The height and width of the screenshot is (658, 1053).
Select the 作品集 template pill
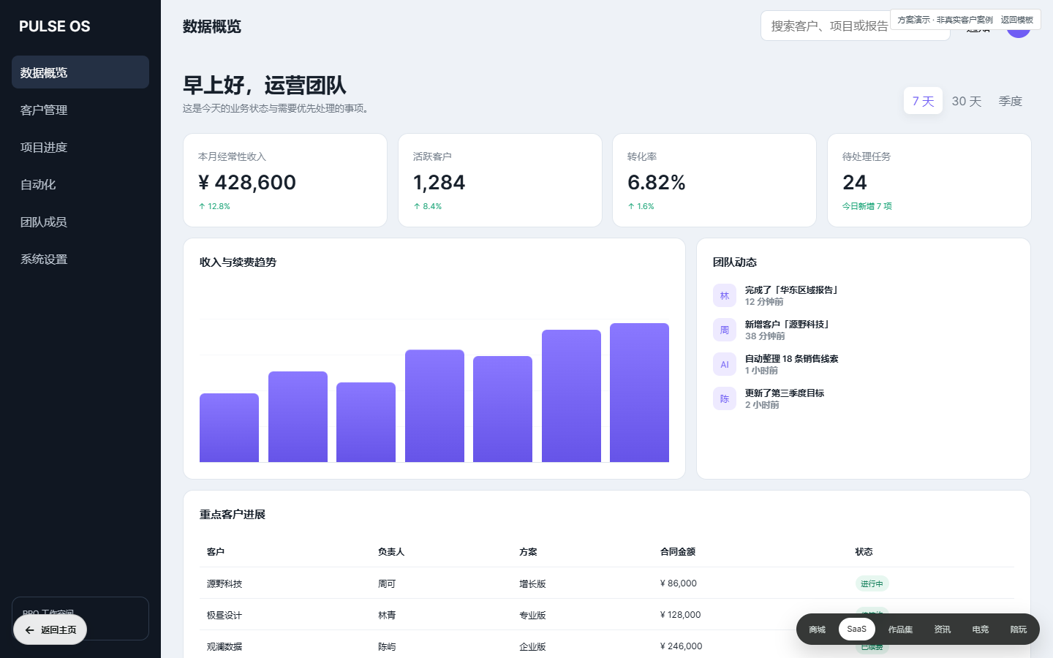[900, 629]
